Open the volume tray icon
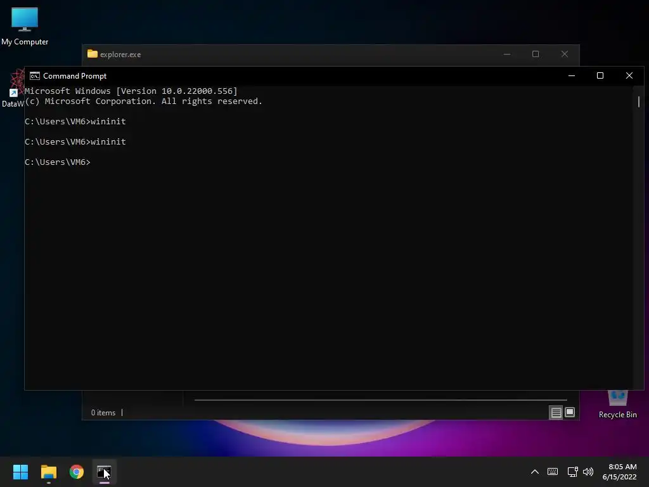Image resolution: width=649 pixels, height=487 pixels. pos(588,472)
